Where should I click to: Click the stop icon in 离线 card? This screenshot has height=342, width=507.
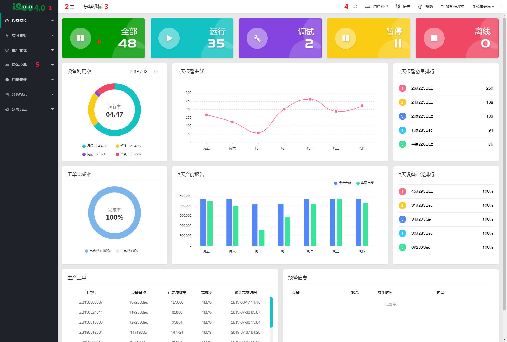tap(434, 38)
